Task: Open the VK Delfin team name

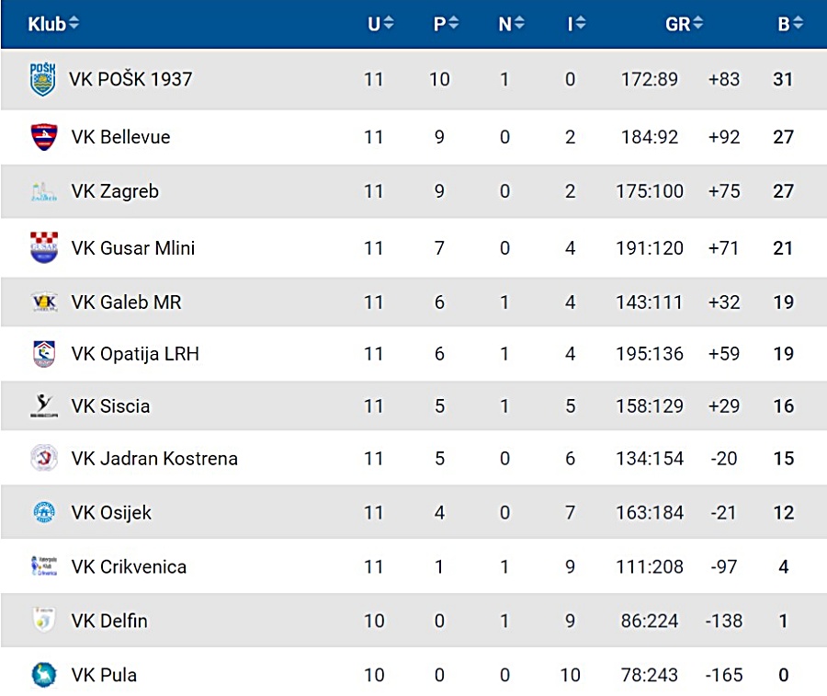Action: (109, 621)
